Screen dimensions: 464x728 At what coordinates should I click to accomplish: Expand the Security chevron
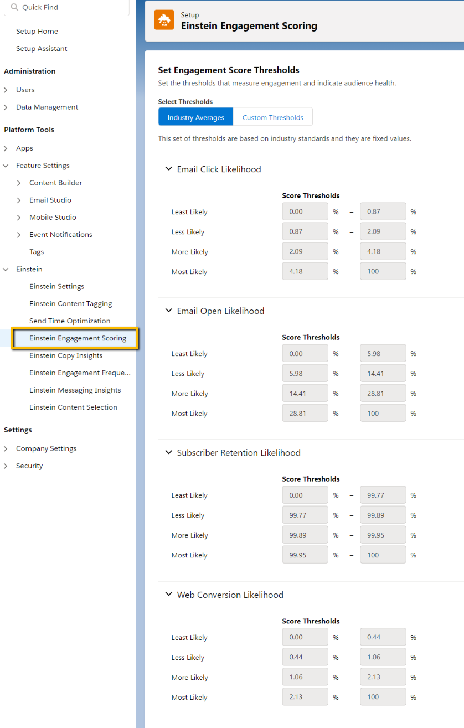tap(6, 466)
